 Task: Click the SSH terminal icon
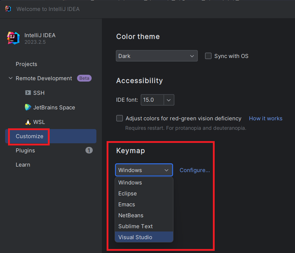pyautogui.click(x=28, y=93)
